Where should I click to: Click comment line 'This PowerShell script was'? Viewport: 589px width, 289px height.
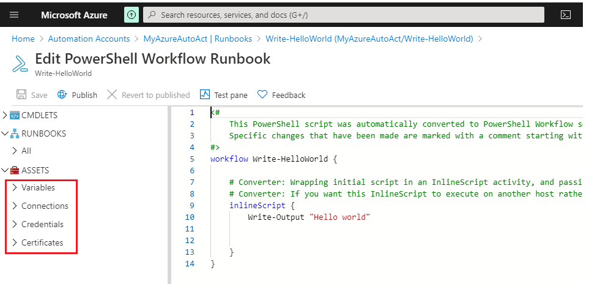291,124
